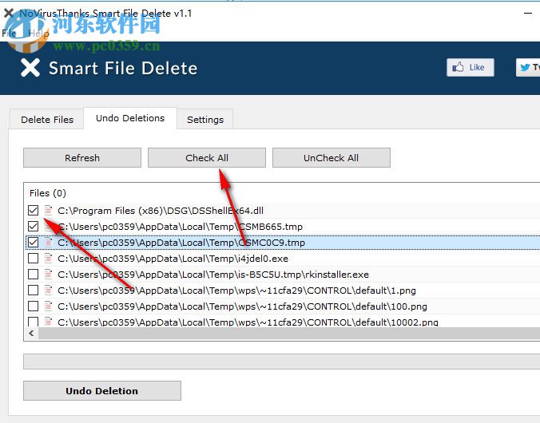Select the rkinstaller.exe file path

point(213,275)
